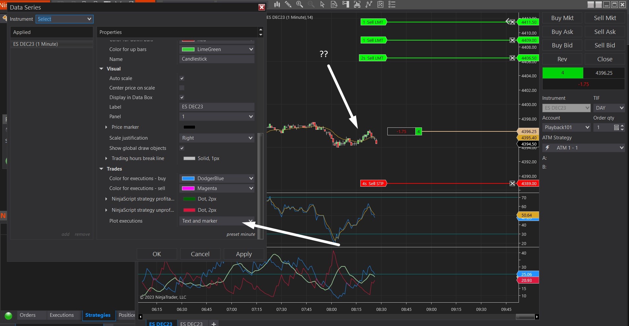Cancel the 4406.50 sell limit order X

(x=512, y=58)
